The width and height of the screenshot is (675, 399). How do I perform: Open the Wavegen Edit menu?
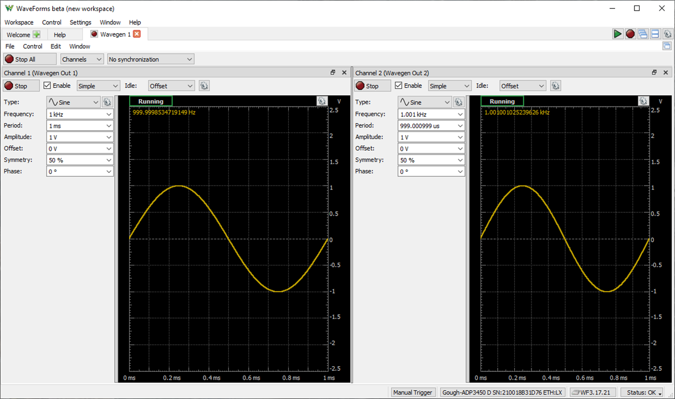(55, 47)
